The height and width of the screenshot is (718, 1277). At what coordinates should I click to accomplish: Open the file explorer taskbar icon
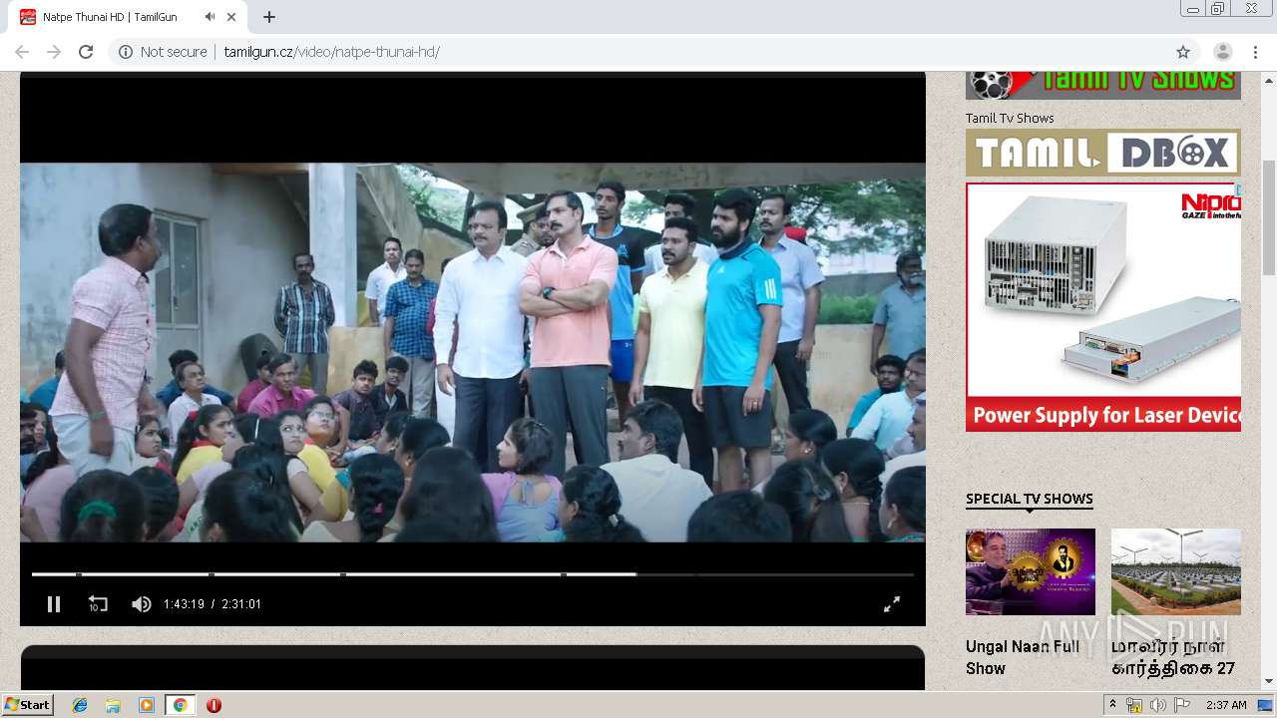tap(113, 705)
